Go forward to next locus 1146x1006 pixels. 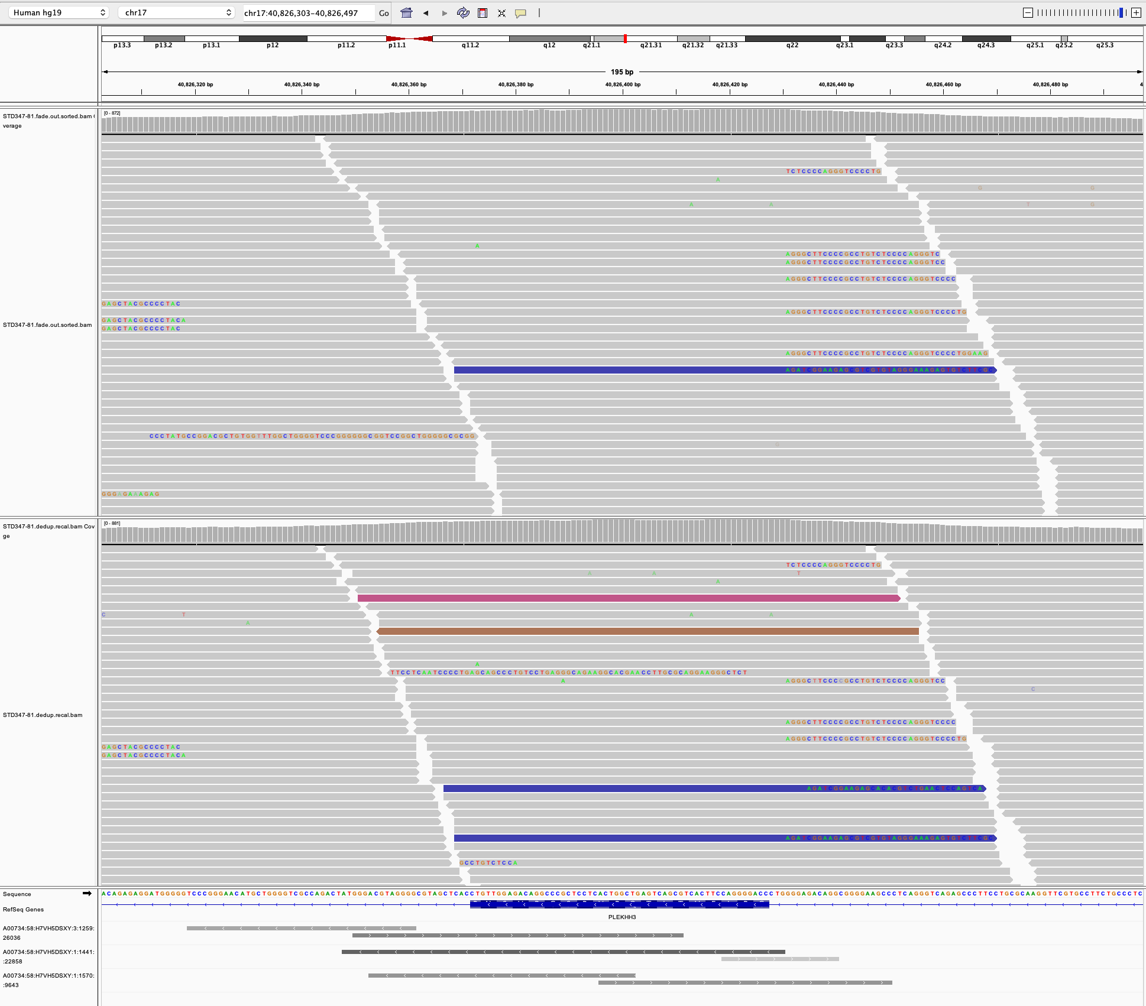click(x=445, y=13)
